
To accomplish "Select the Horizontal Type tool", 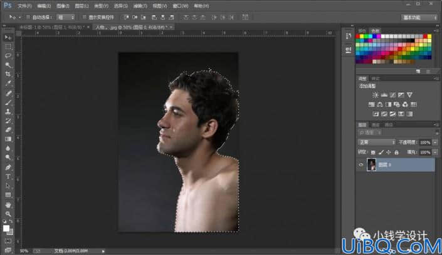I will [8, 176].
